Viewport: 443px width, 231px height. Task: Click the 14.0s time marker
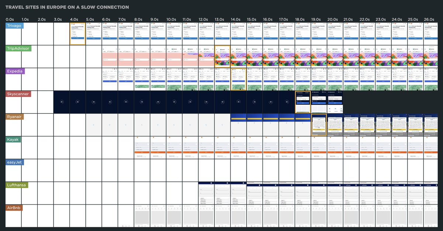point(236,19)
